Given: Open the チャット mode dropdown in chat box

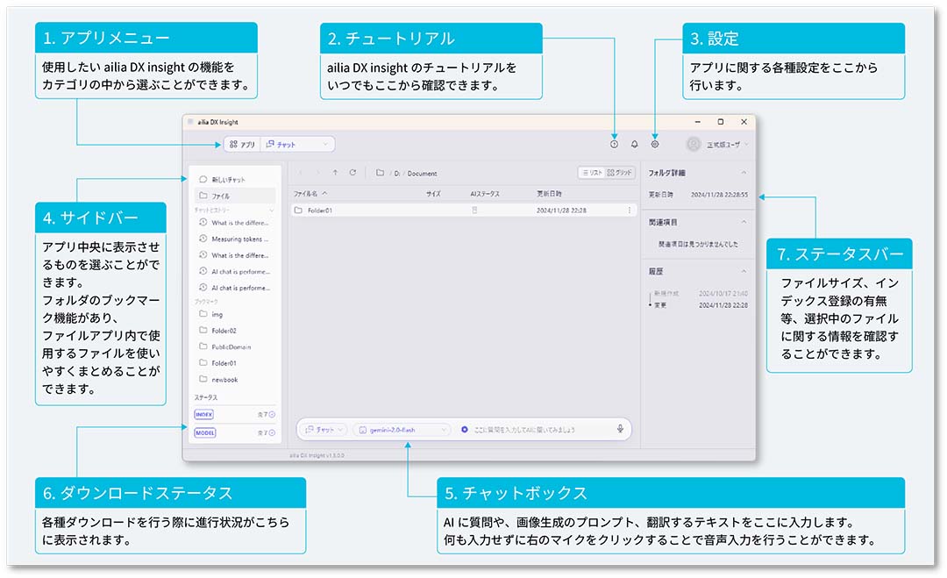Looking at the screenshot, I should point(325,430).
